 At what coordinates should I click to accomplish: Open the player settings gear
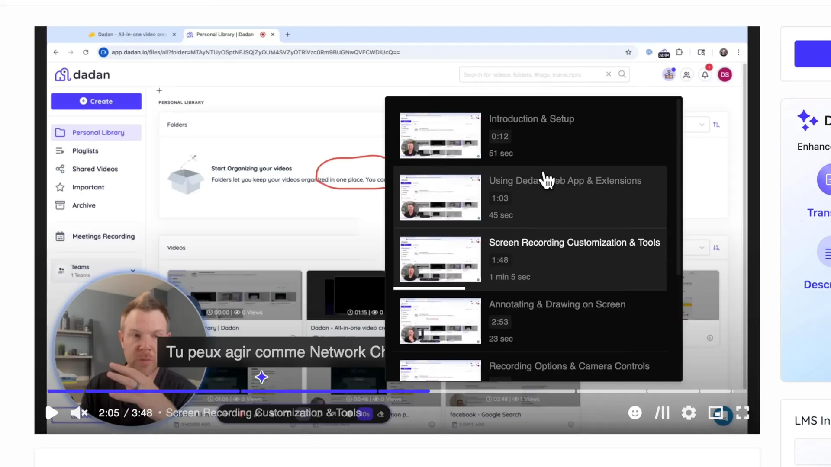click(x=689, y=413)
